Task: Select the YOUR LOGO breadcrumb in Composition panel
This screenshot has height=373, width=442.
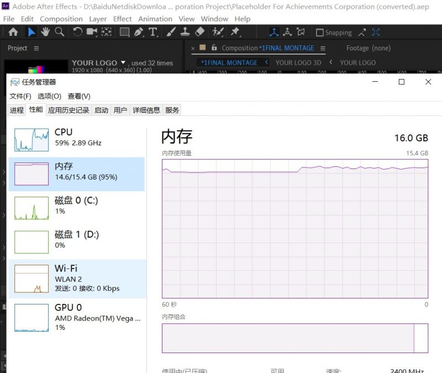Action: tap(357, 62)
